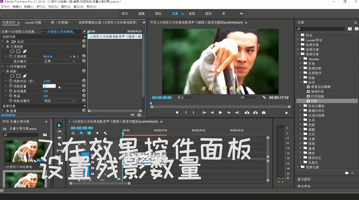The height and width of the screenshot is (200, 359).
Task: Select pen mask tool under 不透明度
Action: 25,51
